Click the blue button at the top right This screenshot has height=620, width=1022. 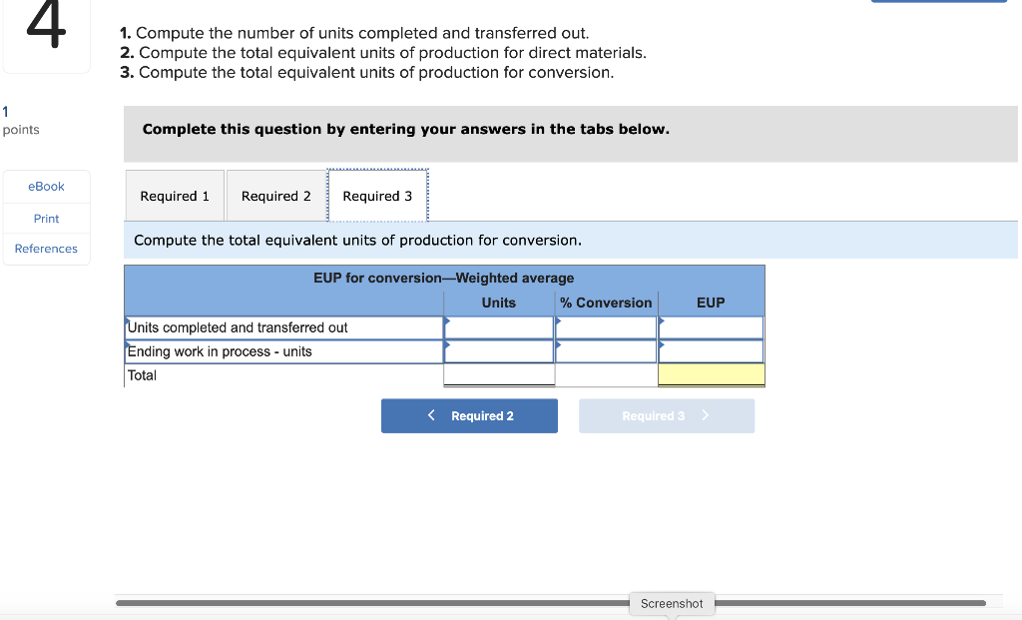pos(938,3)
